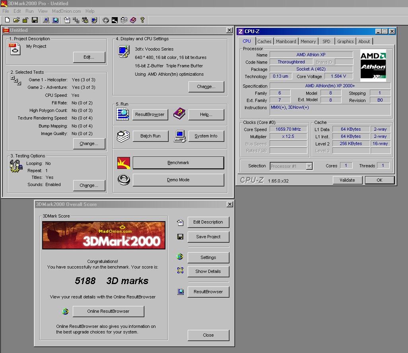This screenshot has width=408, height=353.
Task: Click the Online ResultBrowser button
Action: click(x=109, y=311)
